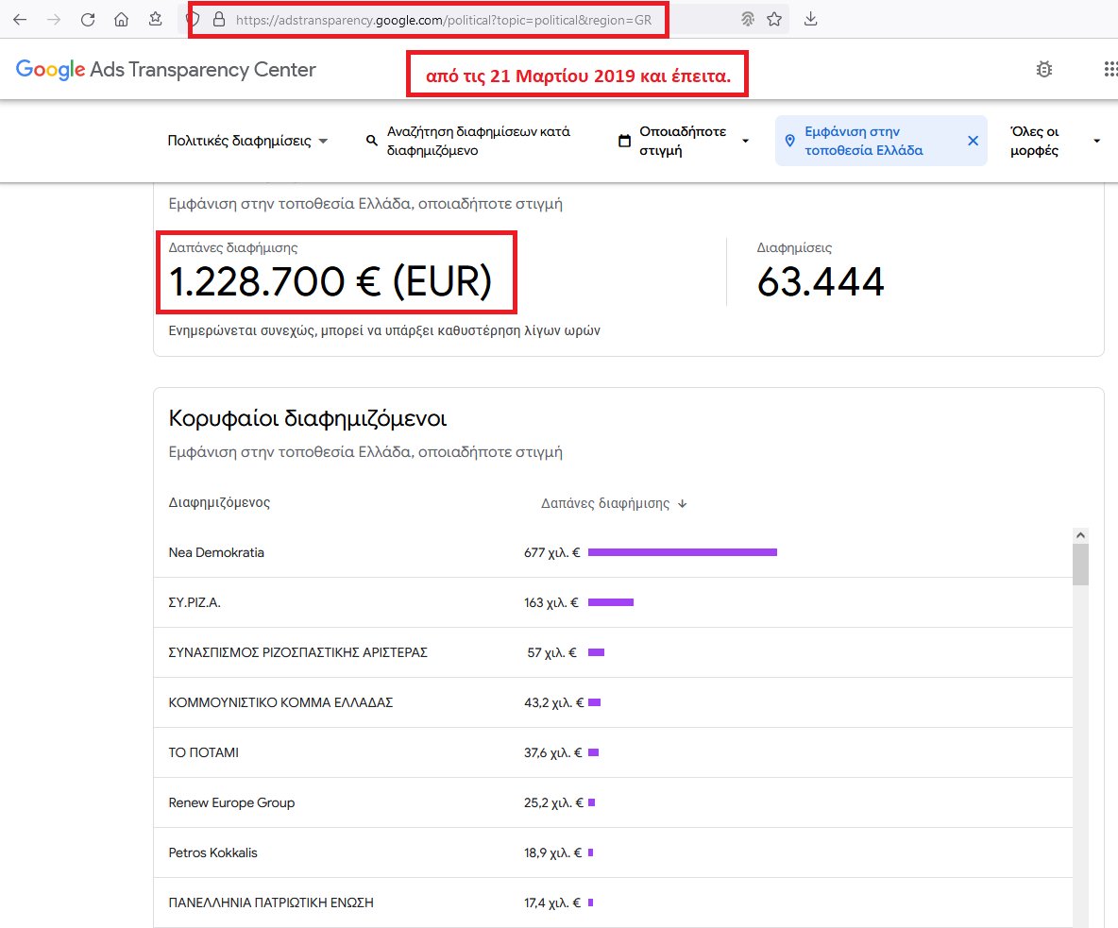Click the Κορυφαίοι διαφημιζόμενοι heading
This screenshot has height=928, width=1118.
307,418
